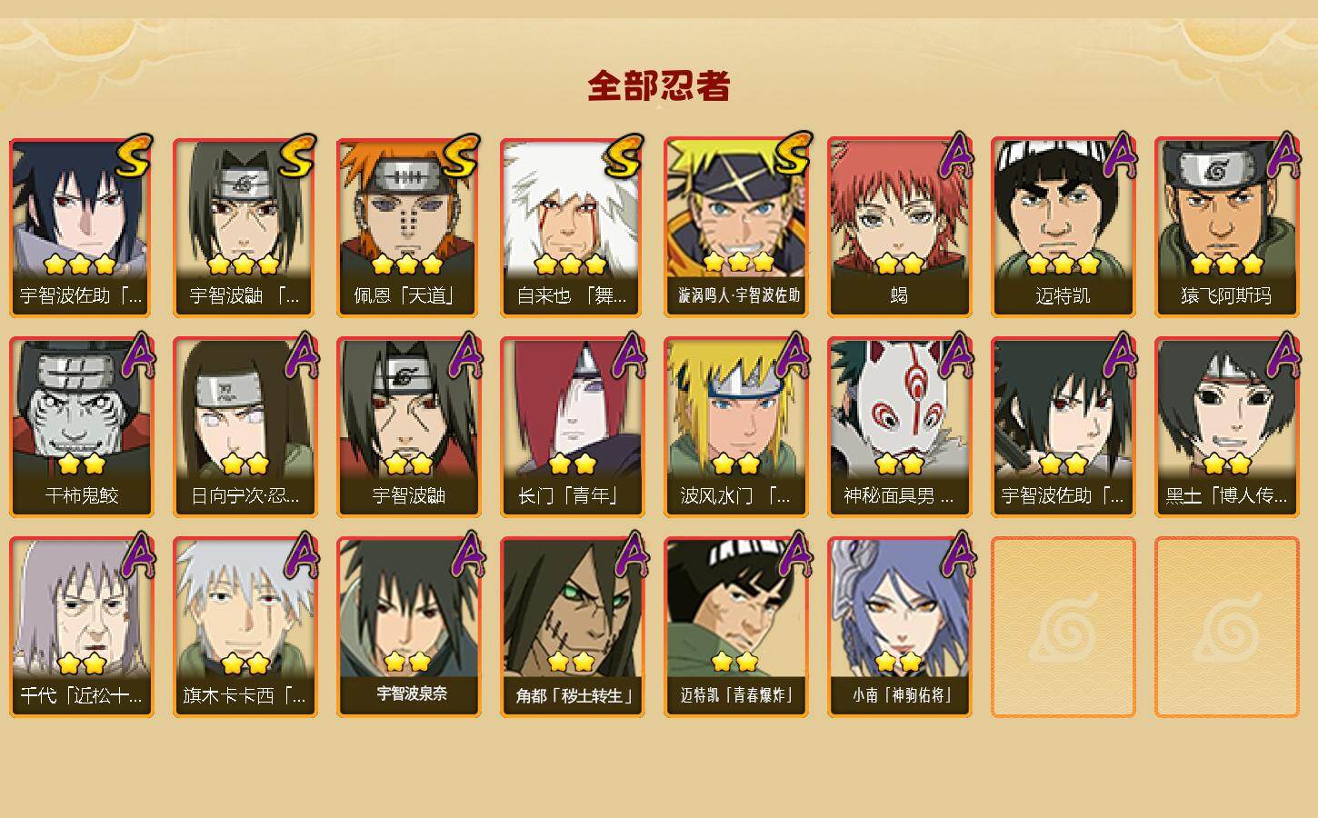Select the 佩恩「天道」 ninja card
1318x818 pixels.
tap(408, 227)
